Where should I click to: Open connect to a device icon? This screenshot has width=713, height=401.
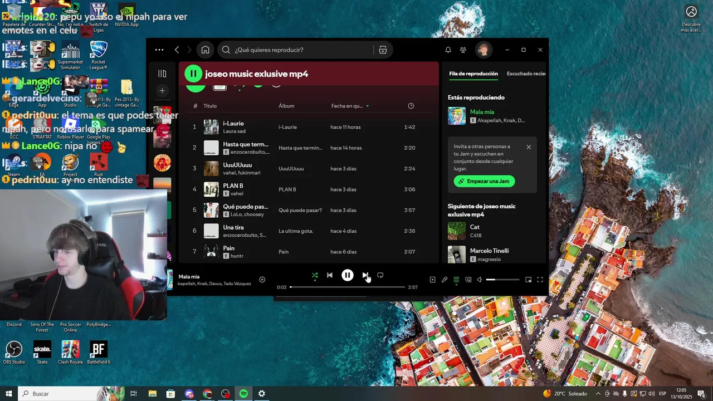[468, 280]
